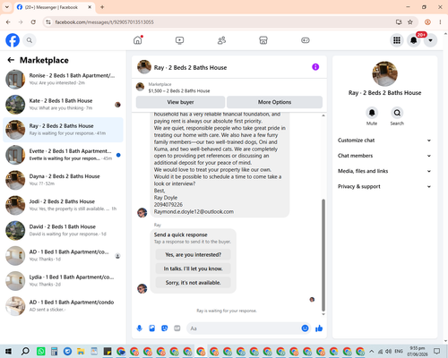
Task: Send quick reply 'Sorry, it's not available.'
Action: click(194, 283)
